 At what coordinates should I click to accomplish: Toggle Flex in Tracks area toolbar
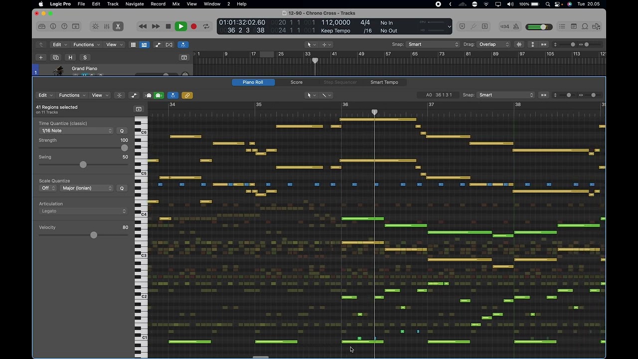pos(169,44)
